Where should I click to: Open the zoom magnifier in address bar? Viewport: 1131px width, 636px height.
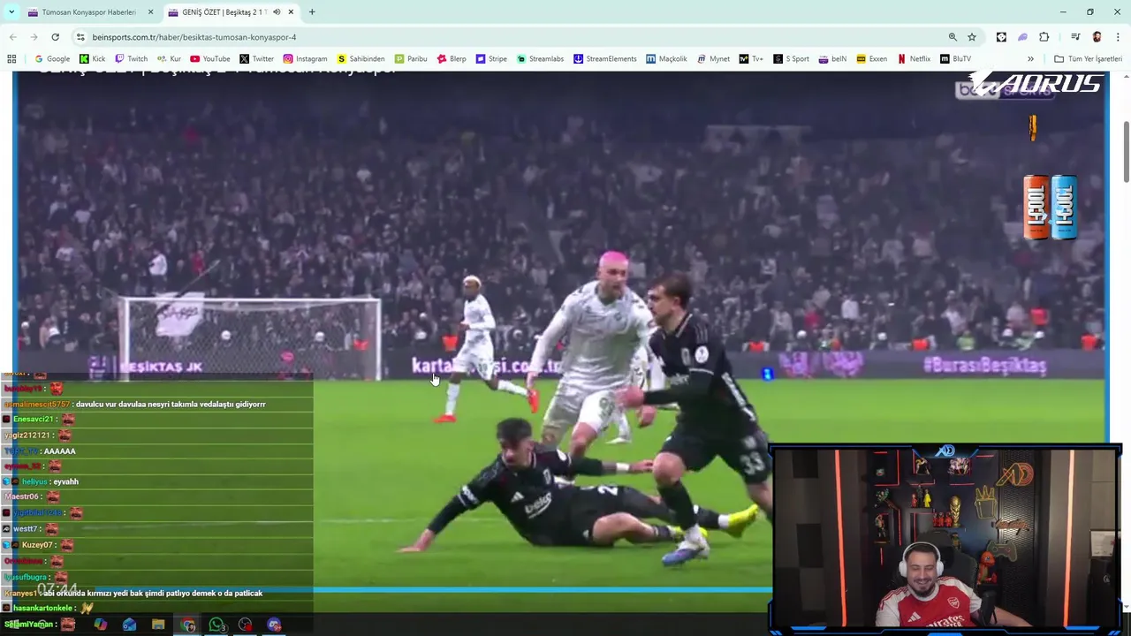953,37
